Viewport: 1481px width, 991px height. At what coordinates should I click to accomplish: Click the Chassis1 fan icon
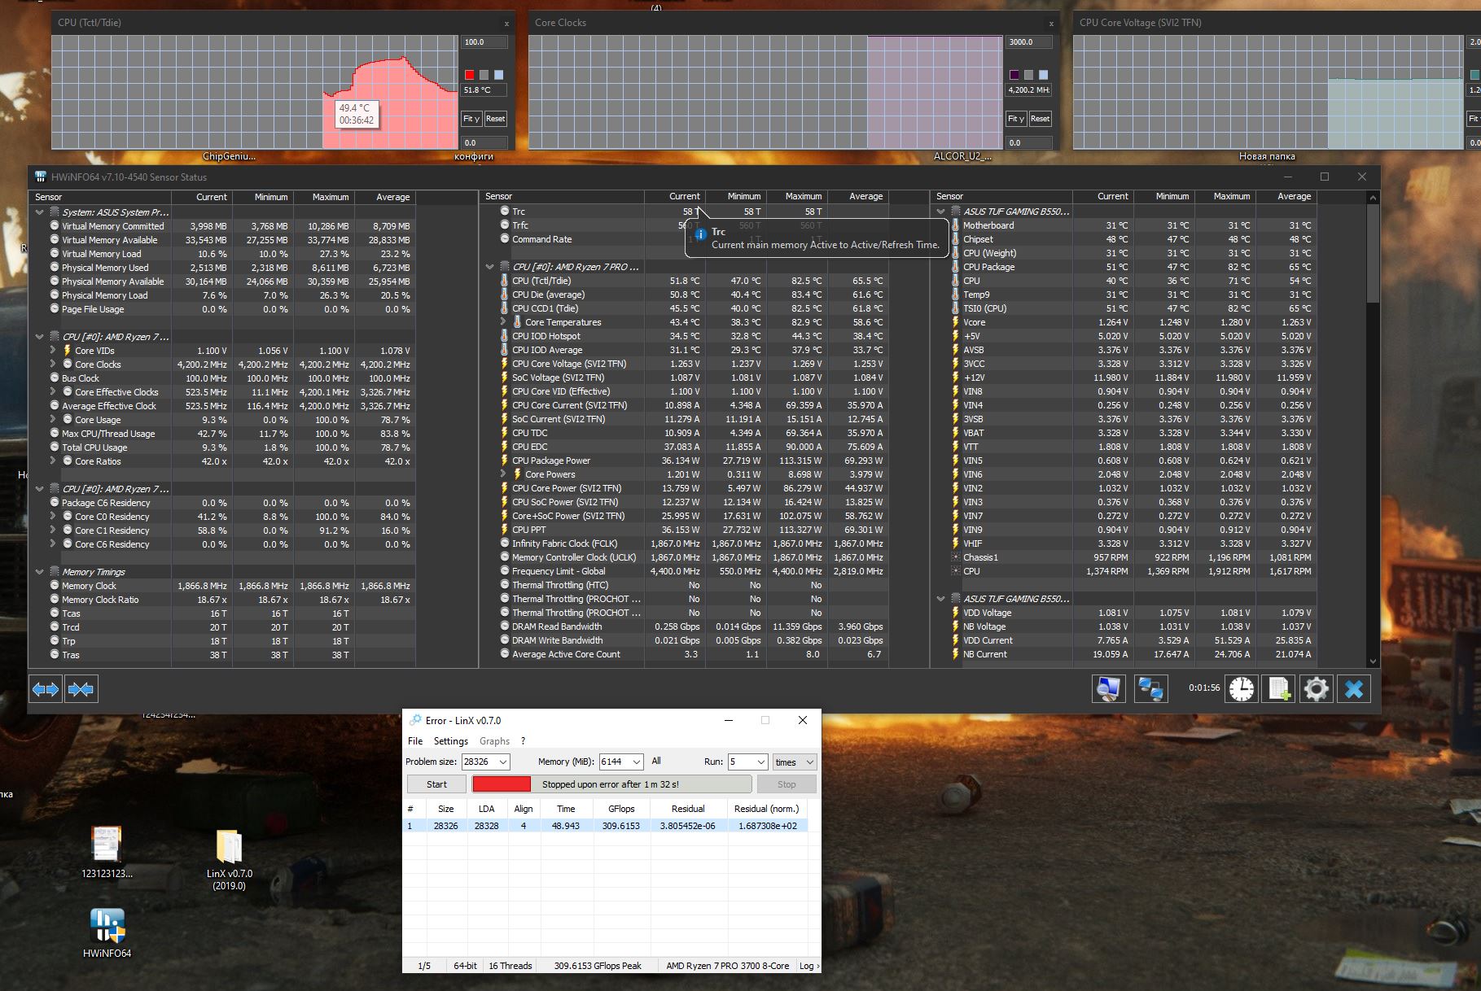pos(956,557)
